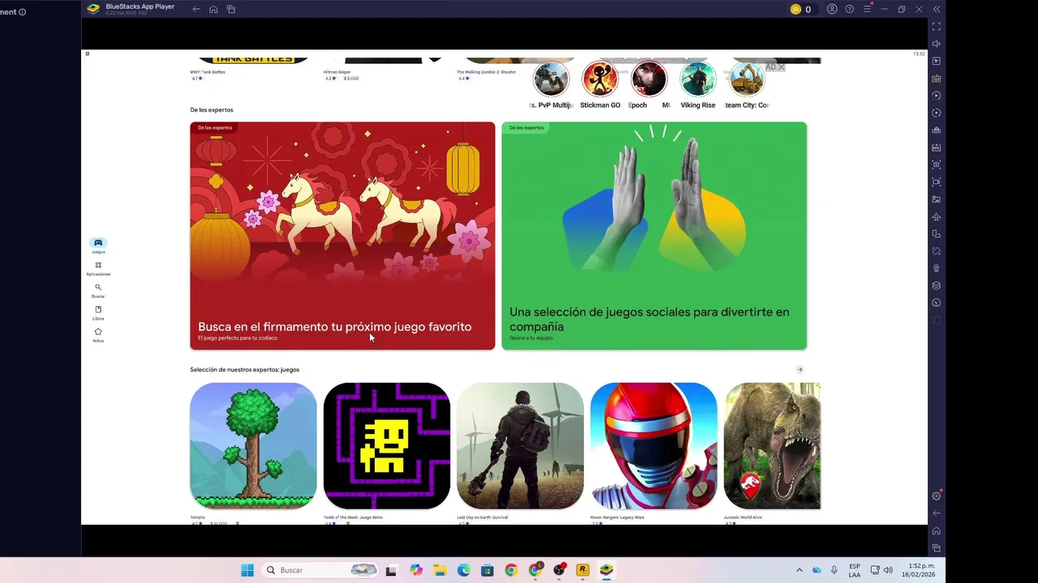Image resolution: width=1038 pixels, height=583 pixels.
Task: Take screenshot using side toolbar camera icon
Action: 937,164
